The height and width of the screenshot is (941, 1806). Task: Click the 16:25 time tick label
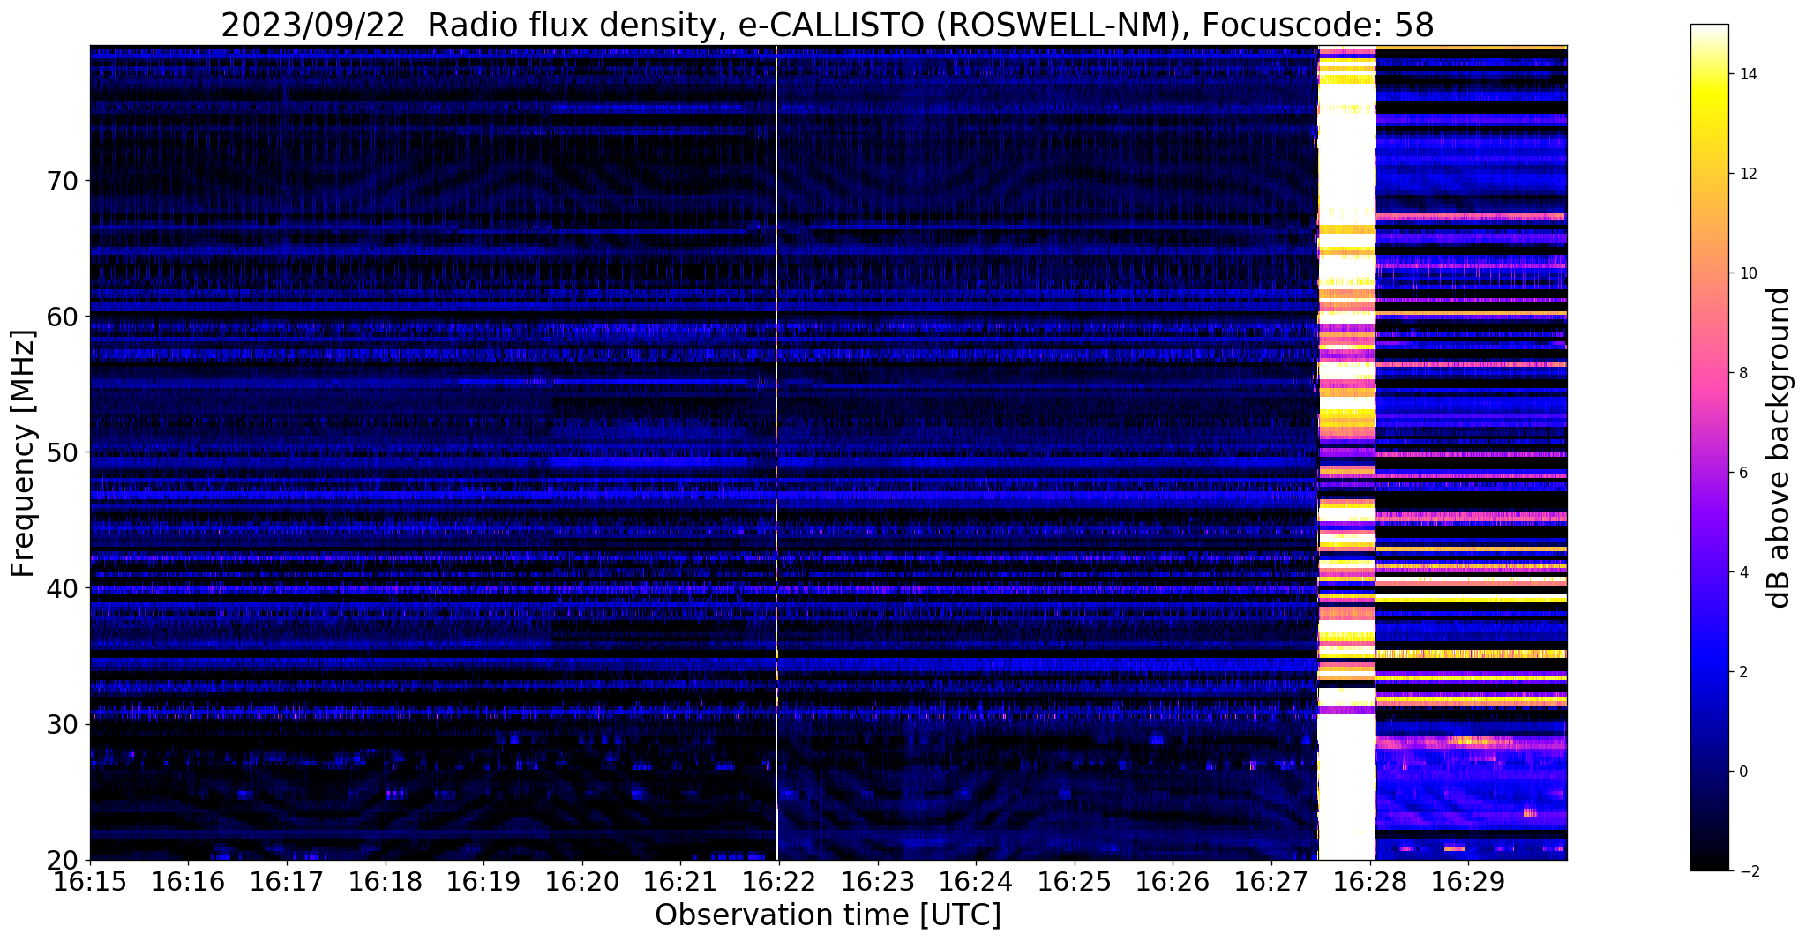(x=1075, y=880)
